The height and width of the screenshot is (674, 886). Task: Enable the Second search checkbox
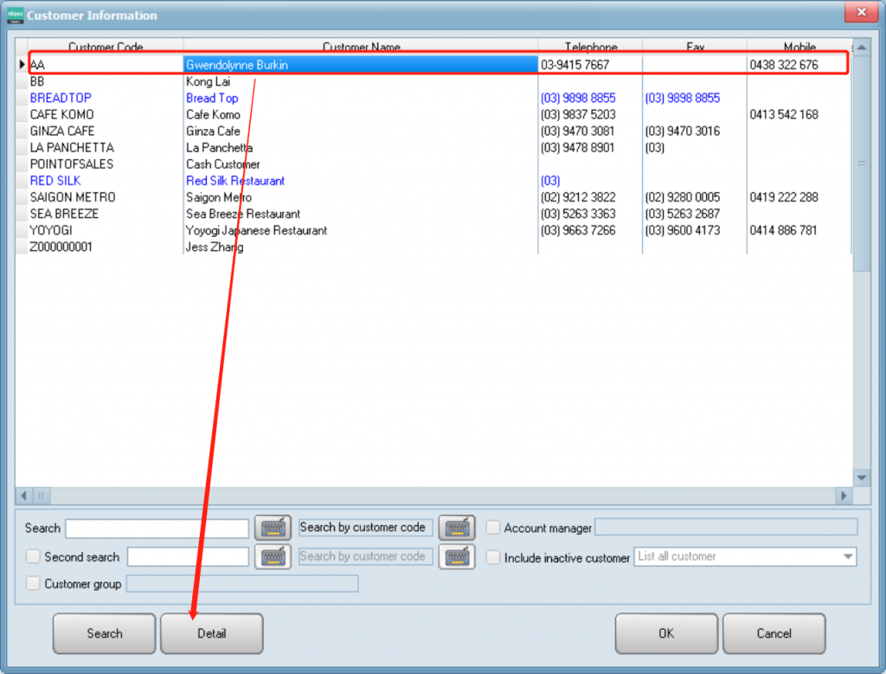tap(33, 556)
